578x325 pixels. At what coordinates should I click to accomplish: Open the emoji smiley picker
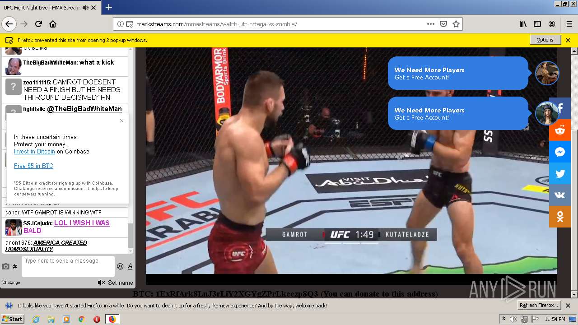pos(120,266)
